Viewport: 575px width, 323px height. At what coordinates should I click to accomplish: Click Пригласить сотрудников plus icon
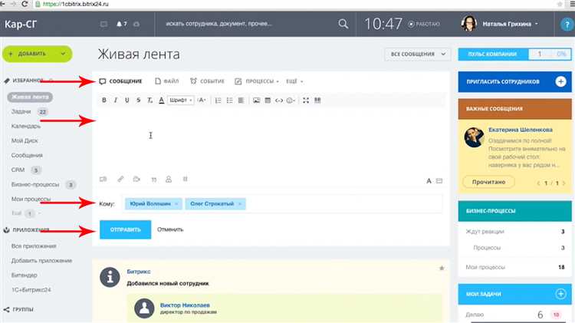tap(560, 81)
